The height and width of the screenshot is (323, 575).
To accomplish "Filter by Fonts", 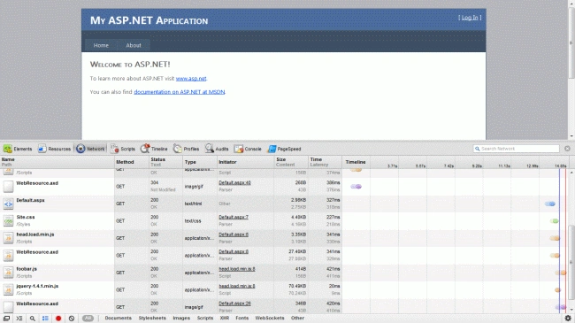I will [242, 319].
